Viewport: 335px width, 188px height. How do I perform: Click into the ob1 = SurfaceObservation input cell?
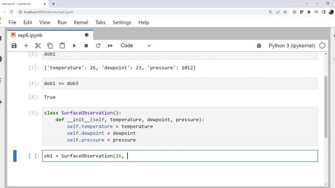coord(180,156)
